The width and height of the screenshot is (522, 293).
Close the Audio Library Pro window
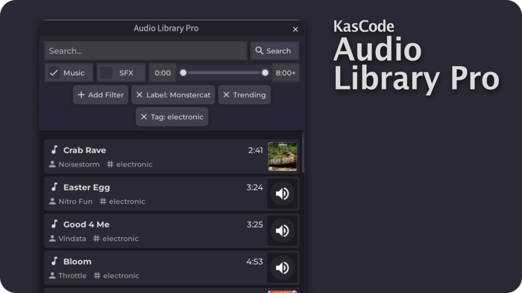tap(295, 30)
